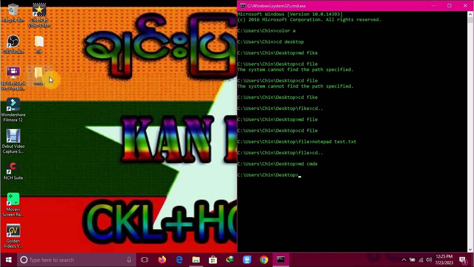The height and width of the screenshot is (267, 474).
Task: Open Microsoft Store from taskbar
Action: (213, 260)
